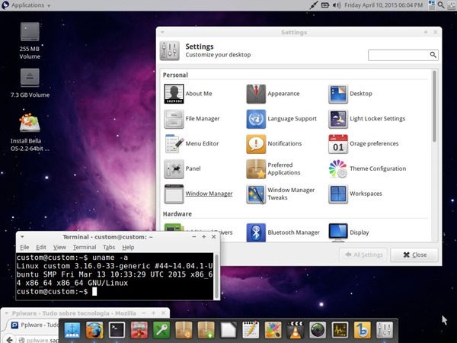Open the green key icon in dock
This screenshot has width=457, height=343.
(x=161, y=330)
